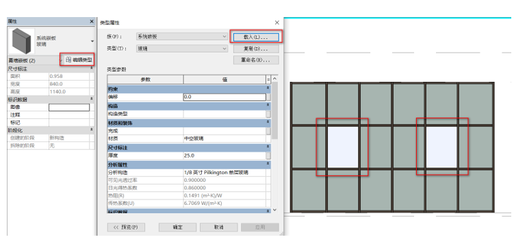Viewport: 527px width, 248px height.
Task: Collapse the 构造 group in dialog
Action: (268, 106)
